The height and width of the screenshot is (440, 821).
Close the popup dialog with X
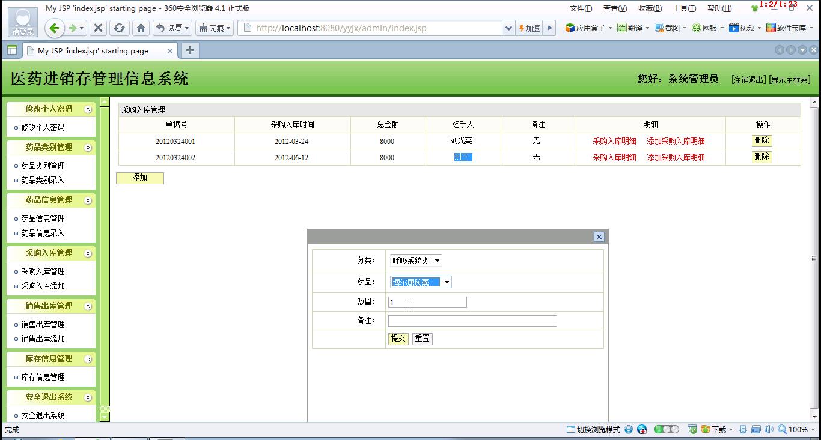pos(599,237)
